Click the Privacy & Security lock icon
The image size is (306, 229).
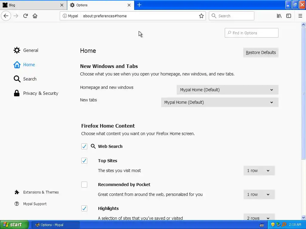point(17,93)
